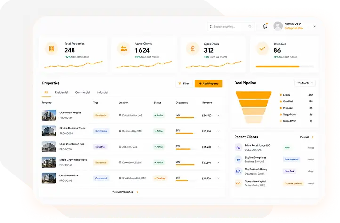This screenshot has height=223, width=340.
Task: Click location pin beside Business Bay, UAE
Action: coord(120,131)
